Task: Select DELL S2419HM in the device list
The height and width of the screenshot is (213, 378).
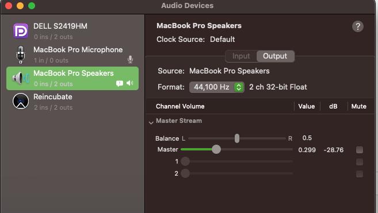Action: pyautogui.click(x=72, y=31)
